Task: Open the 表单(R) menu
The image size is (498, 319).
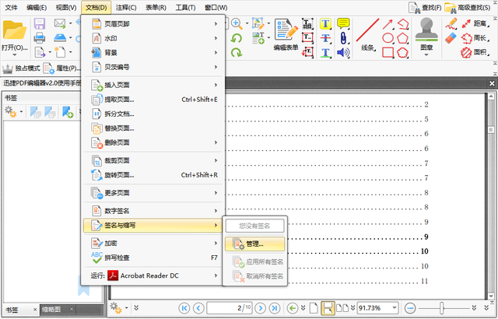Action: click(x=156, y=7)
